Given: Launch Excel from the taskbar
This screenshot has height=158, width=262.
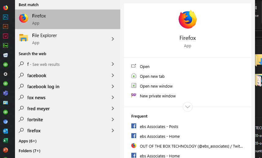Looking at the screenshot, I should click(x=6, y=141).
